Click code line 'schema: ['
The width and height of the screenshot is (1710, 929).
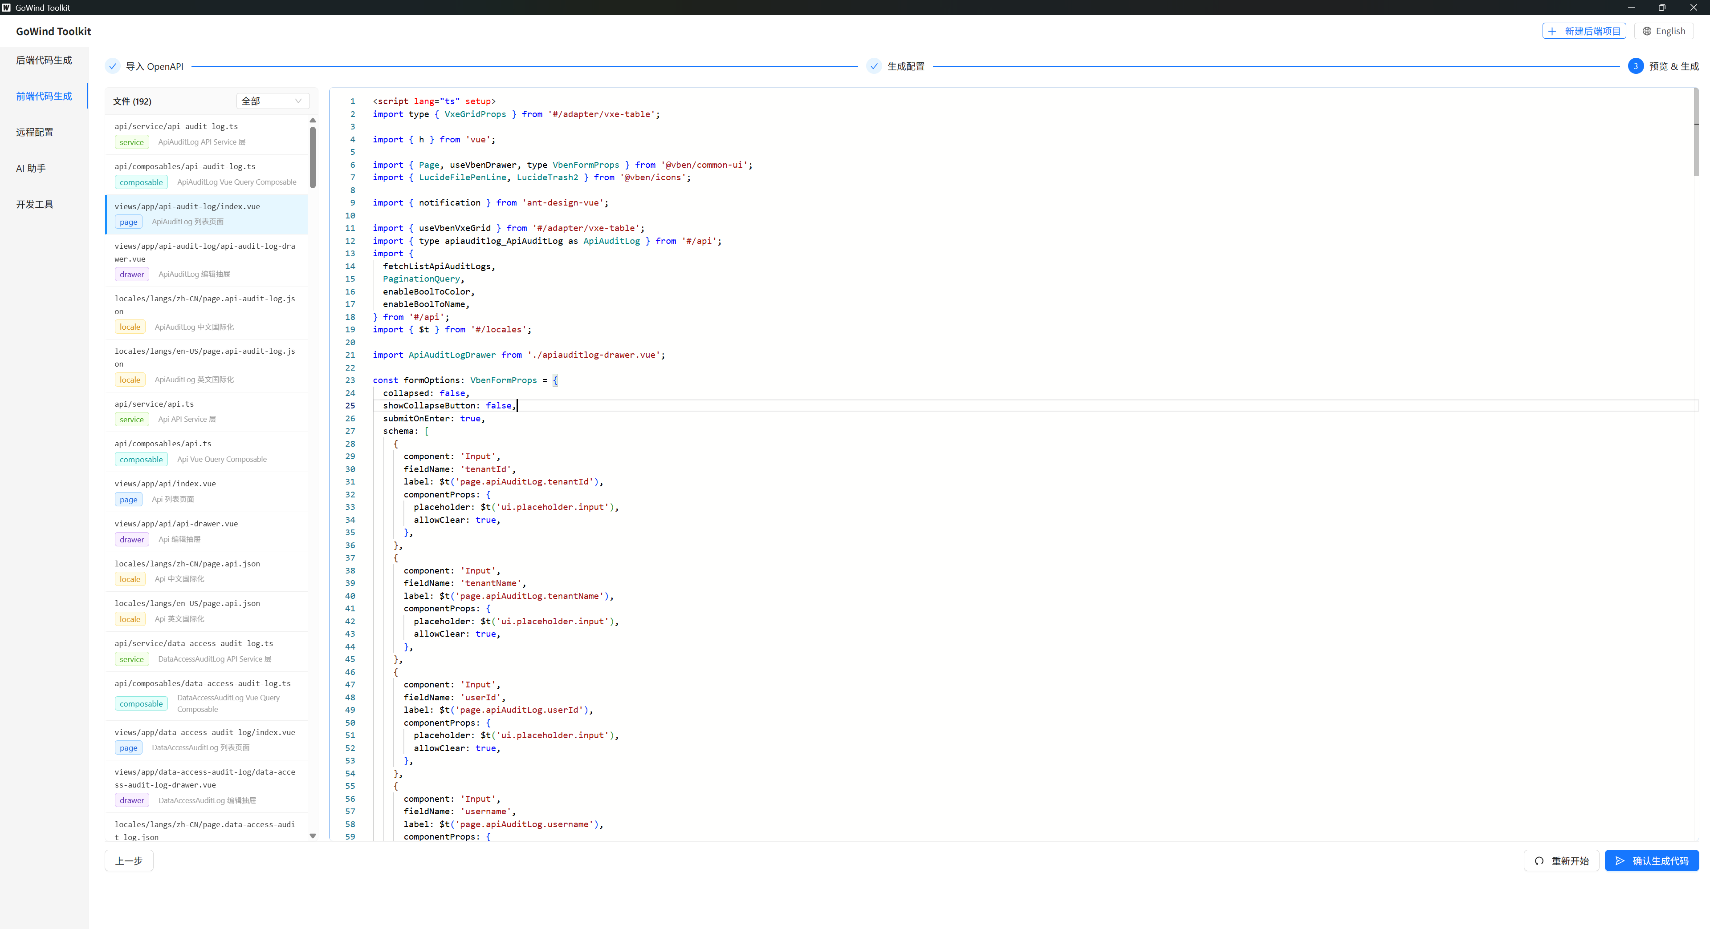[x=406, y=431]
